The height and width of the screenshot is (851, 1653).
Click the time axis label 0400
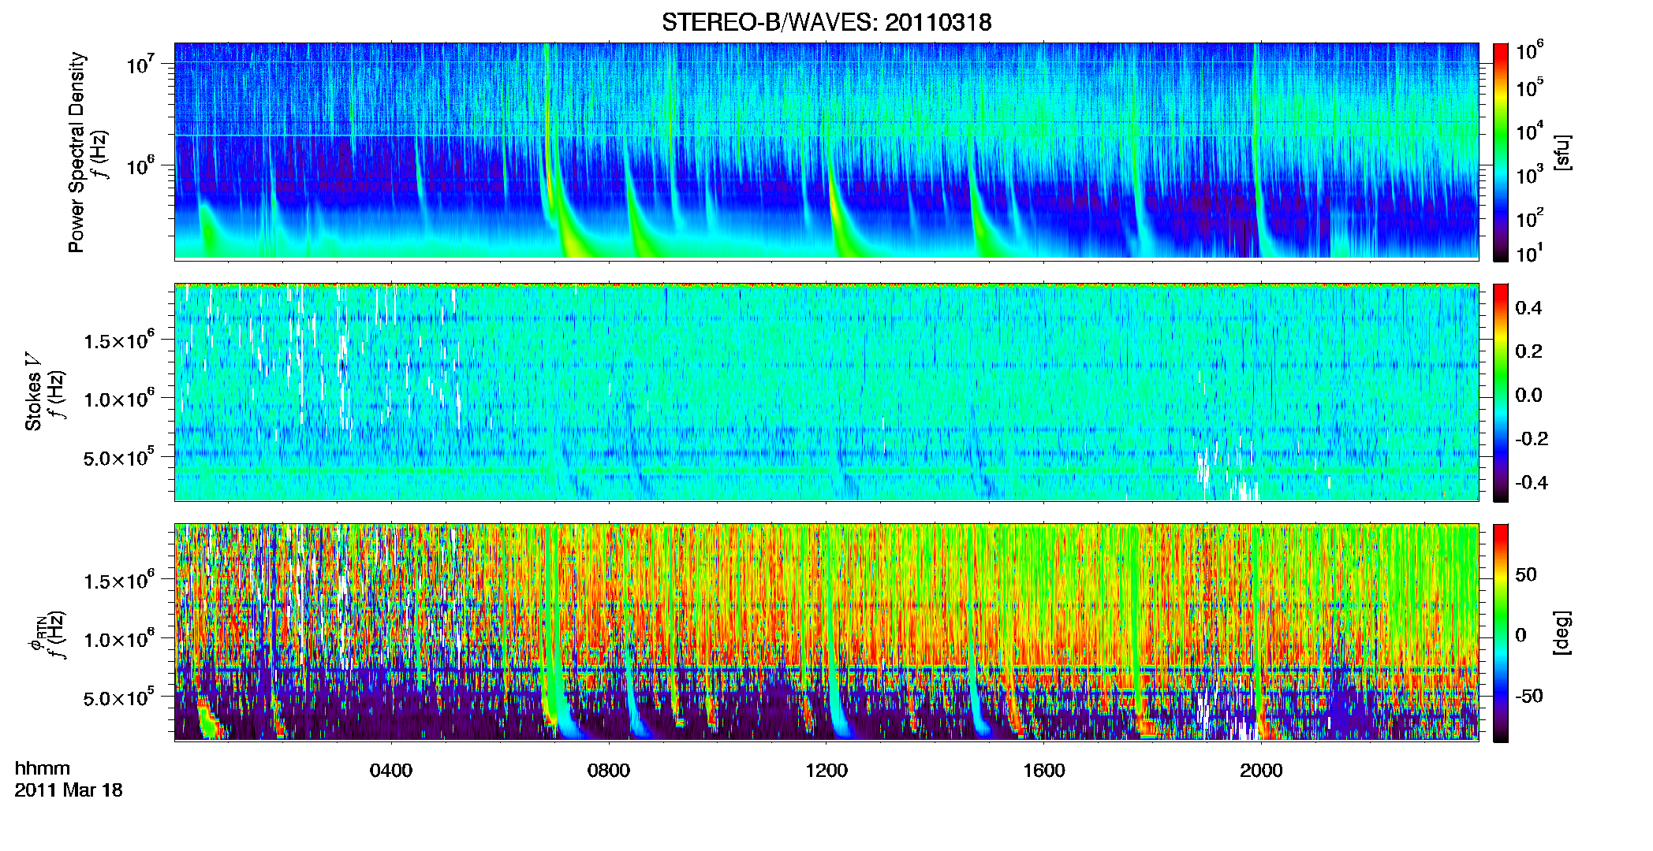point(391,771)
